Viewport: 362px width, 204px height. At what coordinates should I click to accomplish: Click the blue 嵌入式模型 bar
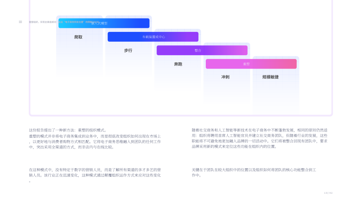pos(104,23)
